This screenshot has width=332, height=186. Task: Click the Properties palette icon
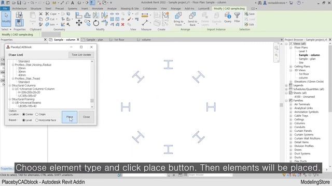click(19, 23)
